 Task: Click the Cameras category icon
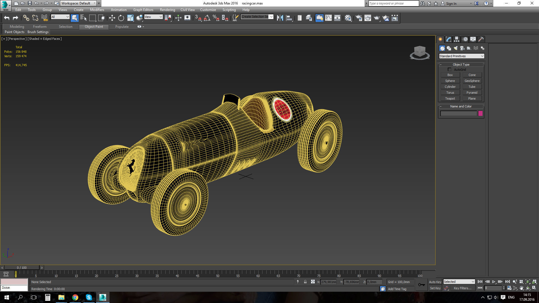pos(462,48)
